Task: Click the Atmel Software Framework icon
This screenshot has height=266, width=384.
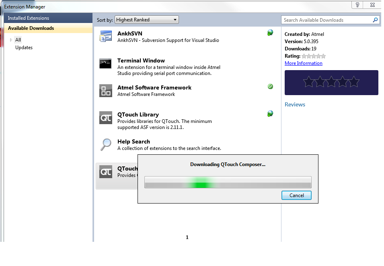Action: click(x=106, y=91)
